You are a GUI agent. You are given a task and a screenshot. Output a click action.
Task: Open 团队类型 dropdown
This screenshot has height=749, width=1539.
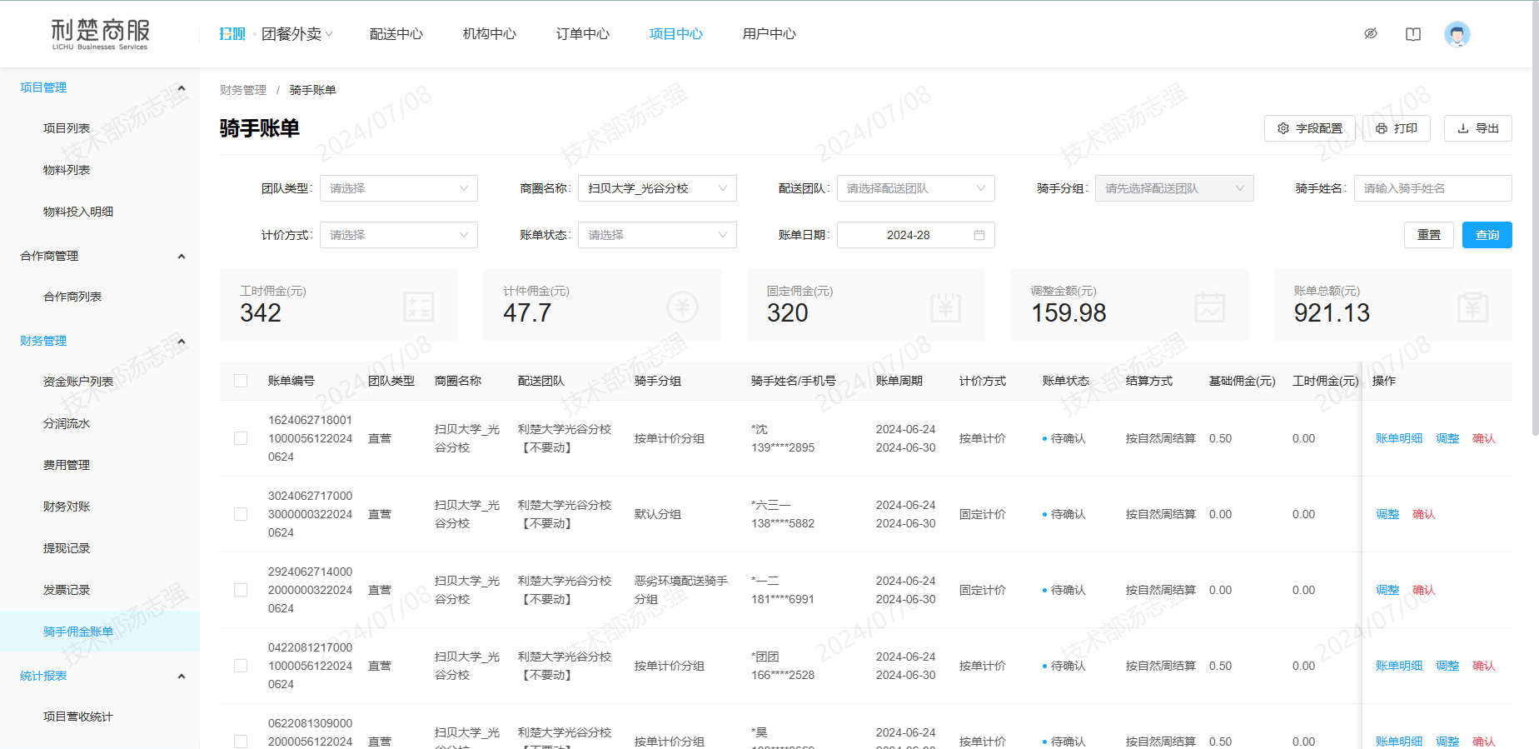point(399,188)
